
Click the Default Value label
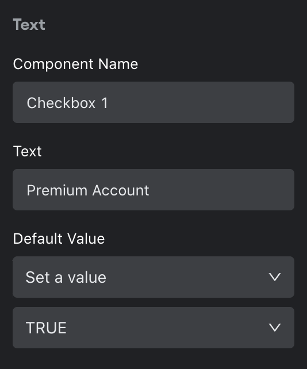pyautogui.click(x=59, y=239)
